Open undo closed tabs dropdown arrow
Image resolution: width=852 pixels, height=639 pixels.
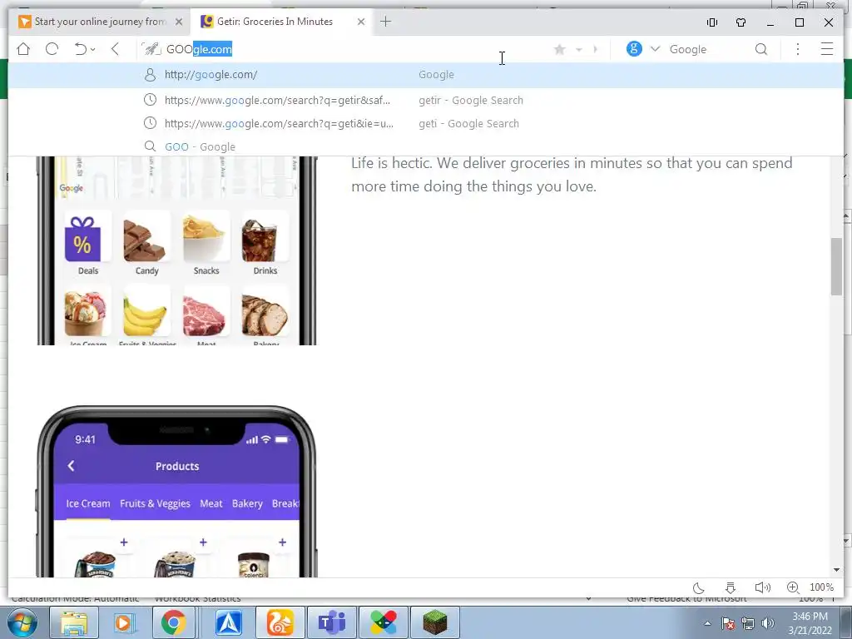click(x=93, y=49)
